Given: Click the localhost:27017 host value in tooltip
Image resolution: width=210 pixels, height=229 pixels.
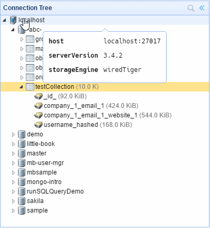Looking at the screenshot, I should 132,41.
